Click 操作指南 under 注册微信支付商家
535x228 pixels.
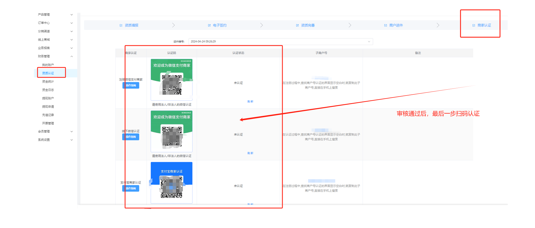[x=131, y=85]
